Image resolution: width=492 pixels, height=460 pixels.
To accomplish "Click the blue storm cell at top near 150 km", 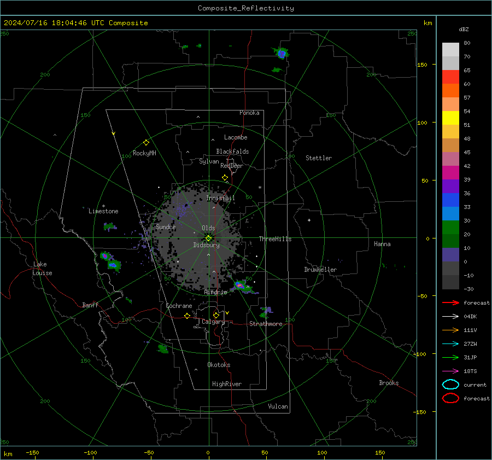I will (x=282, y=54).
